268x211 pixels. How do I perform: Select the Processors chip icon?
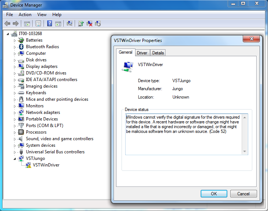point(21,132)
